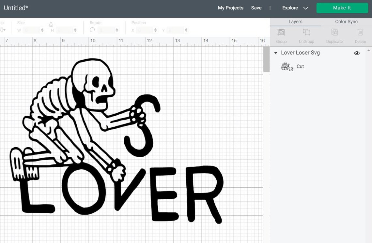Click the Cut layer thumbnail icon
Screen dimensions: 372x243
pyautogui.click(x=287, y=66)
